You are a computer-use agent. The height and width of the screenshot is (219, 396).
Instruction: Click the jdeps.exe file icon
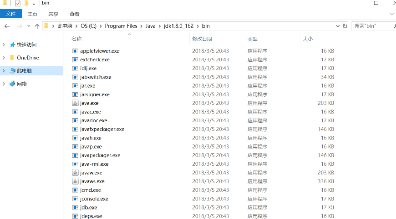(x=75, y=216)
